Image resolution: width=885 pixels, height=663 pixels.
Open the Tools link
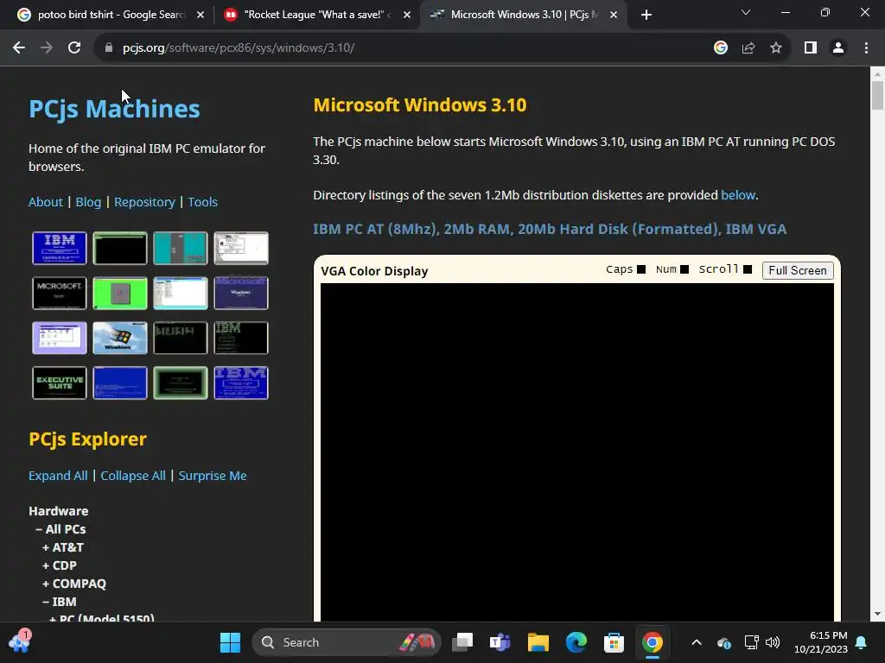tap(202, 202)
